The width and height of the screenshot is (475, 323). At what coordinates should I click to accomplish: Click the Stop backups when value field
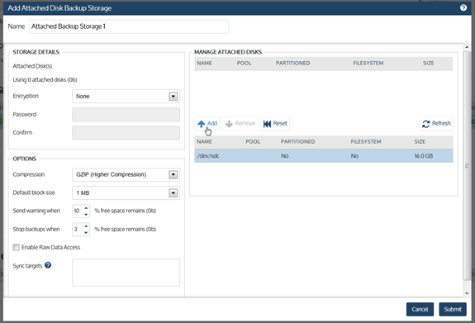78,230
